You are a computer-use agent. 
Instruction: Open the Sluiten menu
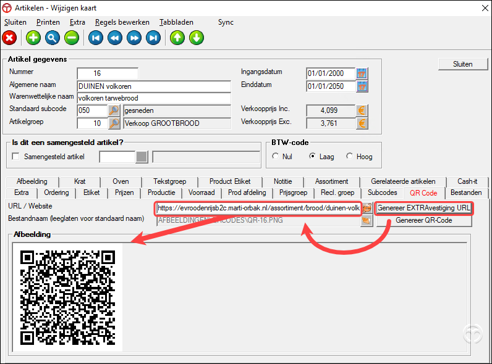[15, 22]
